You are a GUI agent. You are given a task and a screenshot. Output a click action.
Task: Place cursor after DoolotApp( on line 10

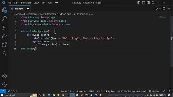(x=35, y=48)
